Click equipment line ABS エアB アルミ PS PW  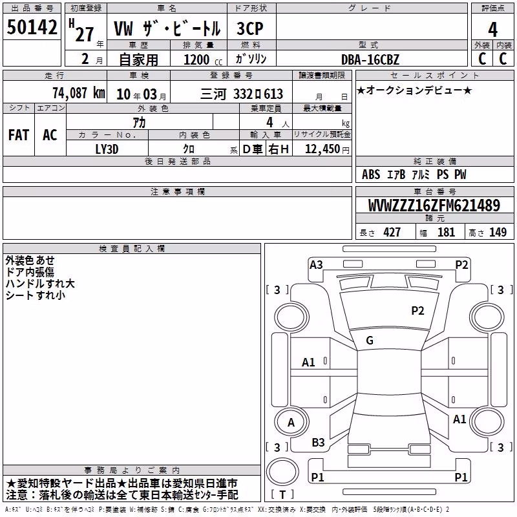414,174
